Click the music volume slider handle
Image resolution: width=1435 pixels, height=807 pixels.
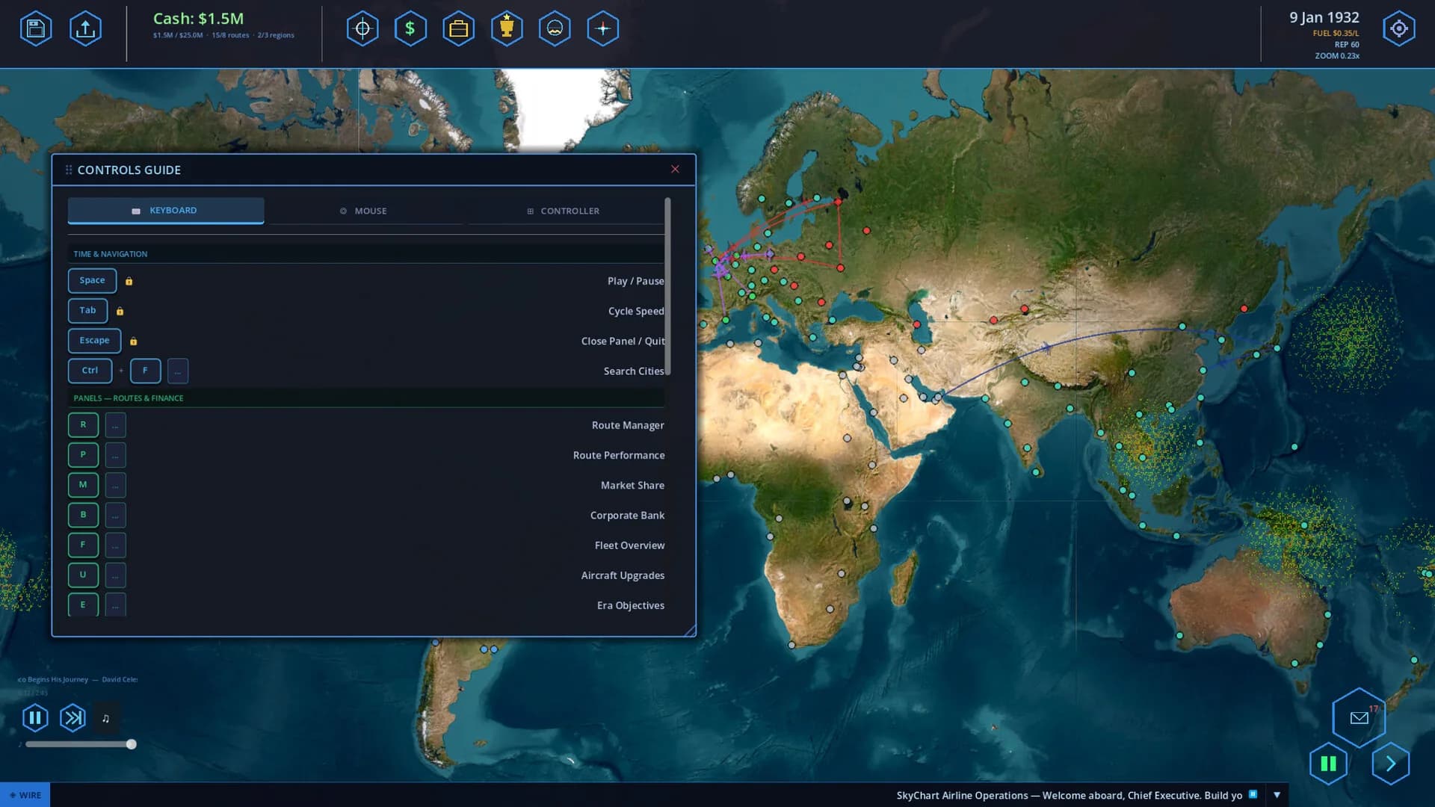pyautogui.click(x=132, y=744)
